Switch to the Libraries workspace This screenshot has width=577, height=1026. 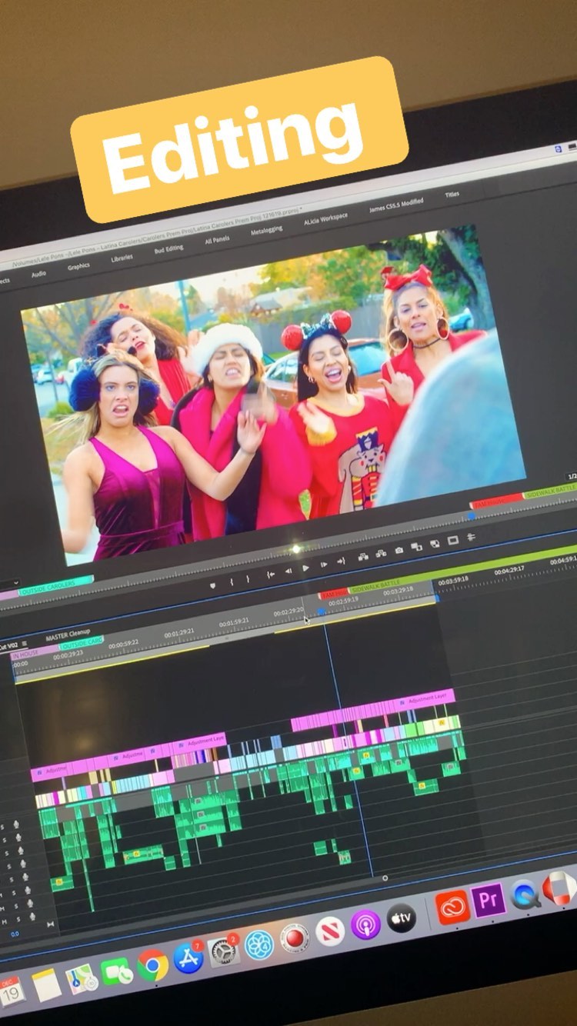click(122, 258)
